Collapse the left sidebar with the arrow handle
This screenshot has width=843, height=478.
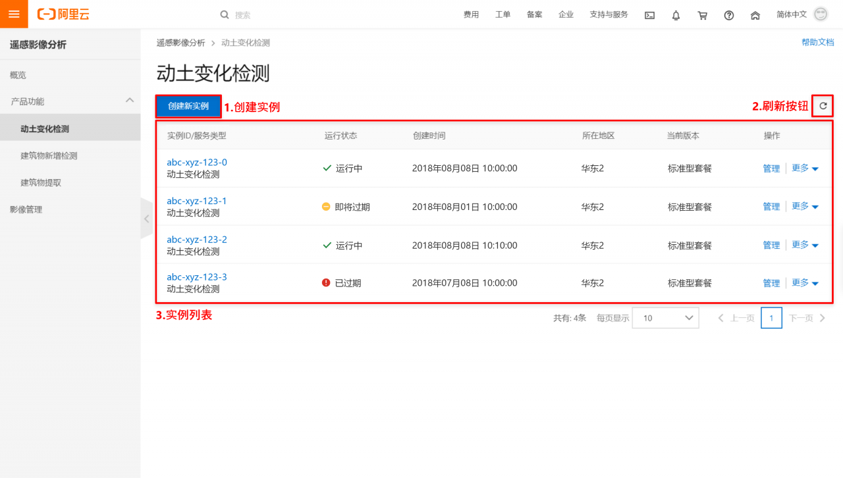click(x=146, y=218)
